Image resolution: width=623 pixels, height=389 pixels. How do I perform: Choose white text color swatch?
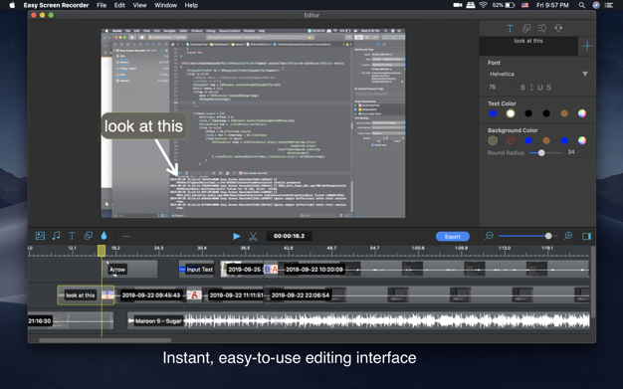[511, 113]
